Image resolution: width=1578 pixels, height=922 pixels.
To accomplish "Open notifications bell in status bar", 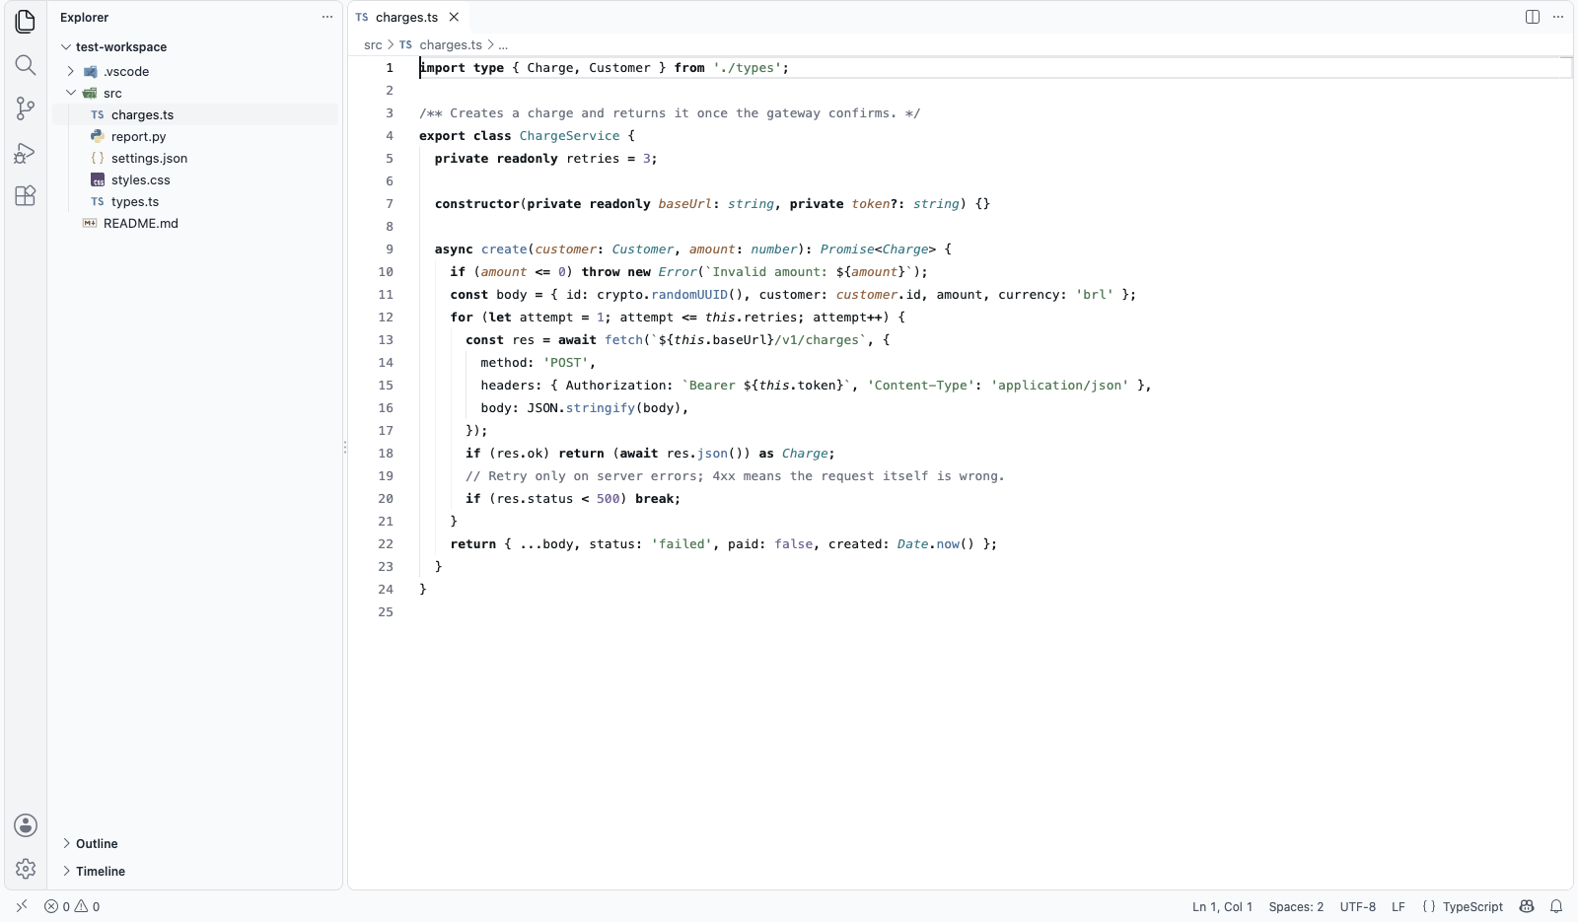I will tap(1556, 906).
